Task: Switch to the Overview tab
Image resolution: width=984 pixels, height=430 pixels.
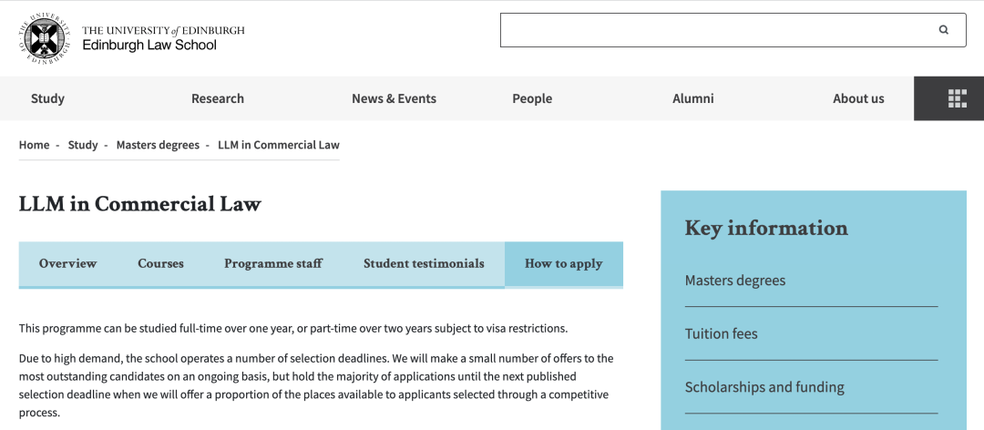Action: click(67, 263)
